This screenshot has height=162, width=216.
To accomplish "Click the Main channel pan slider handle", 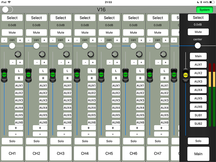I will [x=198, y=46].
